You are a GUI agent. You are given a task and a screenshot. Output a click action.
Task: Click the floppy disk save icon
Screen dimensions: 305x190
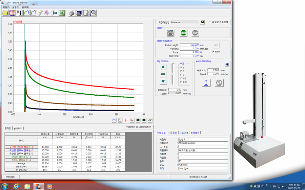pos(202,22)
